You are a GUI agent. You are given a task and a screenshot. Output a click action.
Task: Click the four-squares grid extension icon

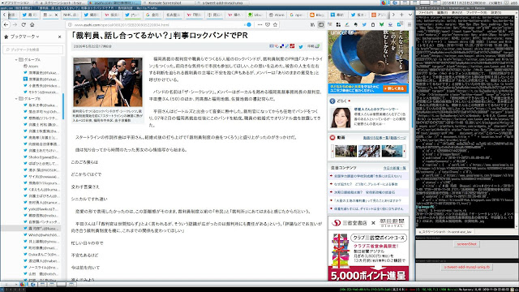[x=338, y=24]
